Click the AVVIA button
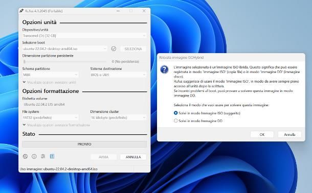The height and width of the screenshot is (193, 312). click(103, 157)
